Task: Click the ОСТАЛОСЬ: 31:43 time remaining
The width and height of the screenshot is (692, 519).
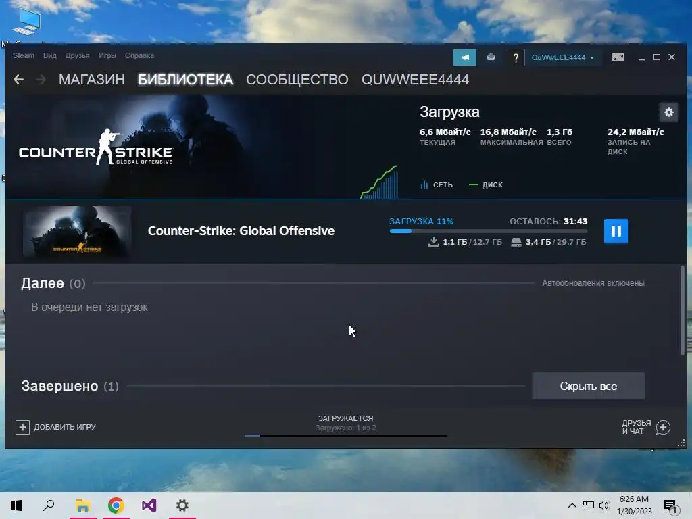Action: (549, 221)
